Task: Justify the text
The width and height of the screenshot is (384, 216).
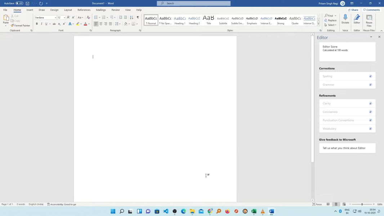Action: coord(111,24)
